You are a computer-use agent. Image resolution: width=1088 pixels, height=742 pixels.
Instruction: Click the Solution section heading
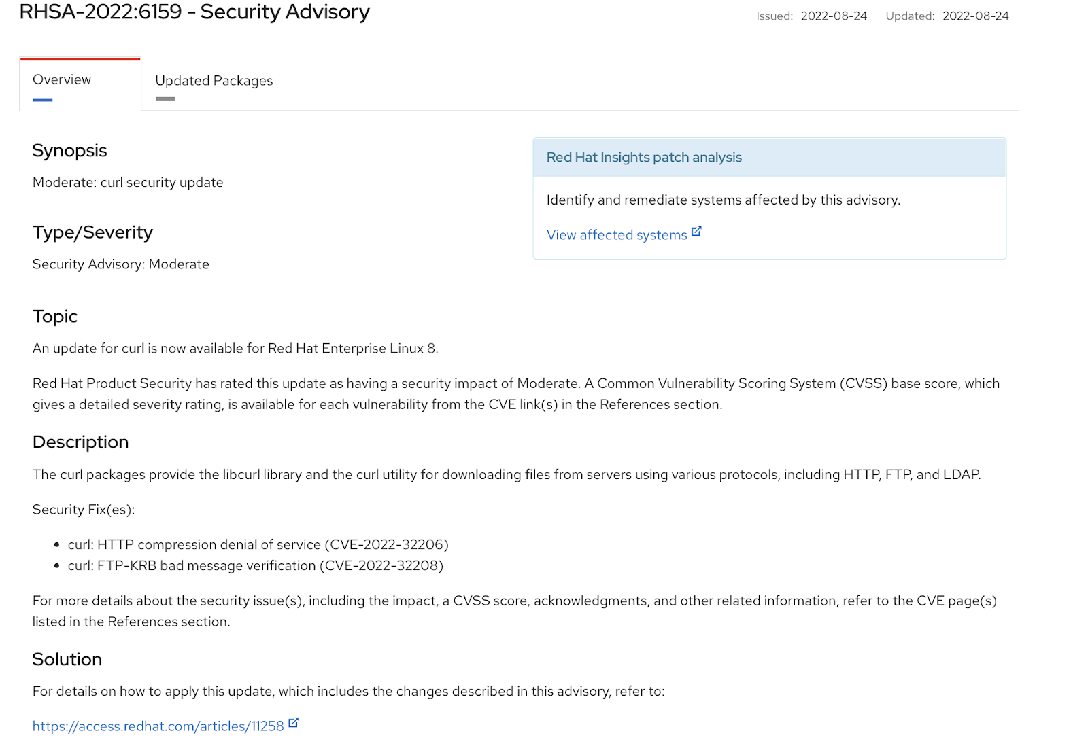[x=67, y=658]
